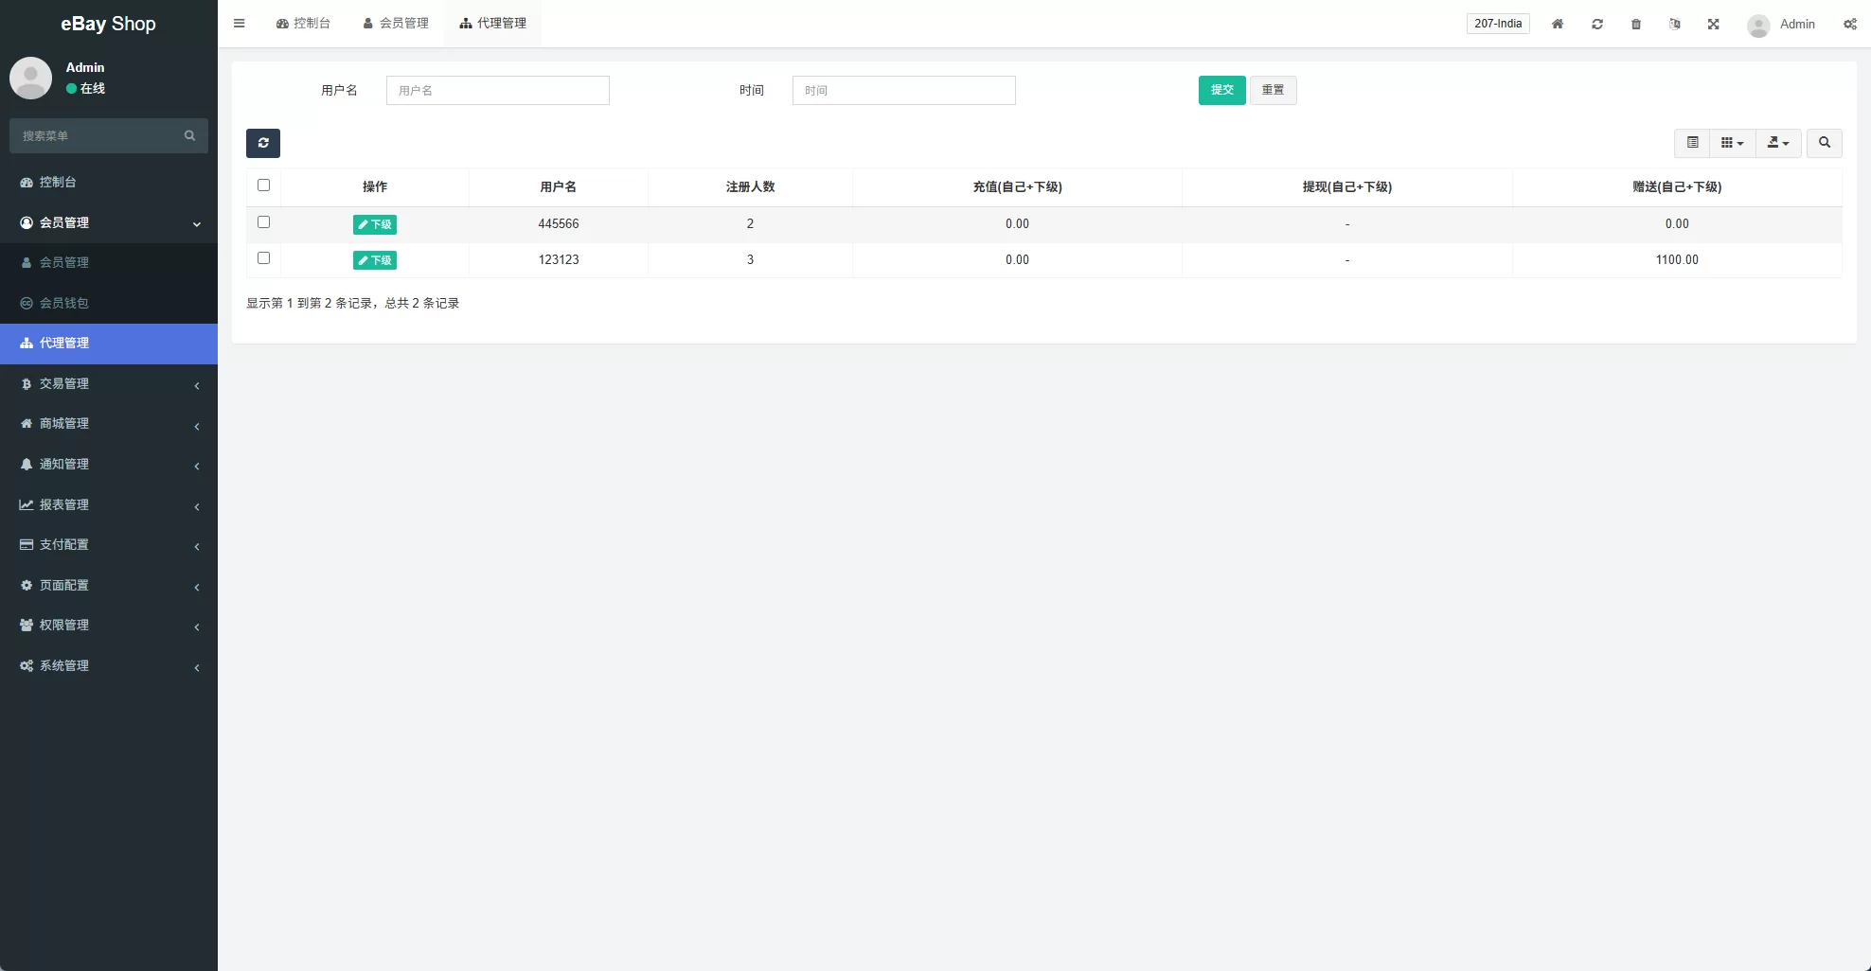Clear cache using the trash icon in toolbar

pyautogui.click(x=1635, y=24)
